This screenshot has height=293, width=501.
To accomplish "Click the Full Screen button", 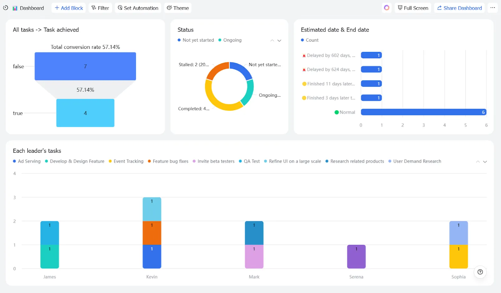I will pyautogui.click(x=413, y=8).
